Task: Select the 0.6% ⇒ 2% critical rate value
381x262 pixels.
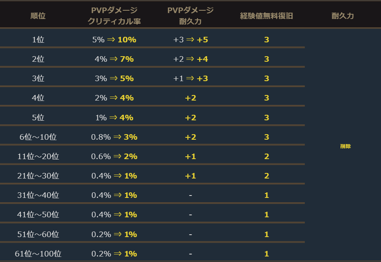Action: pos(114,156)
